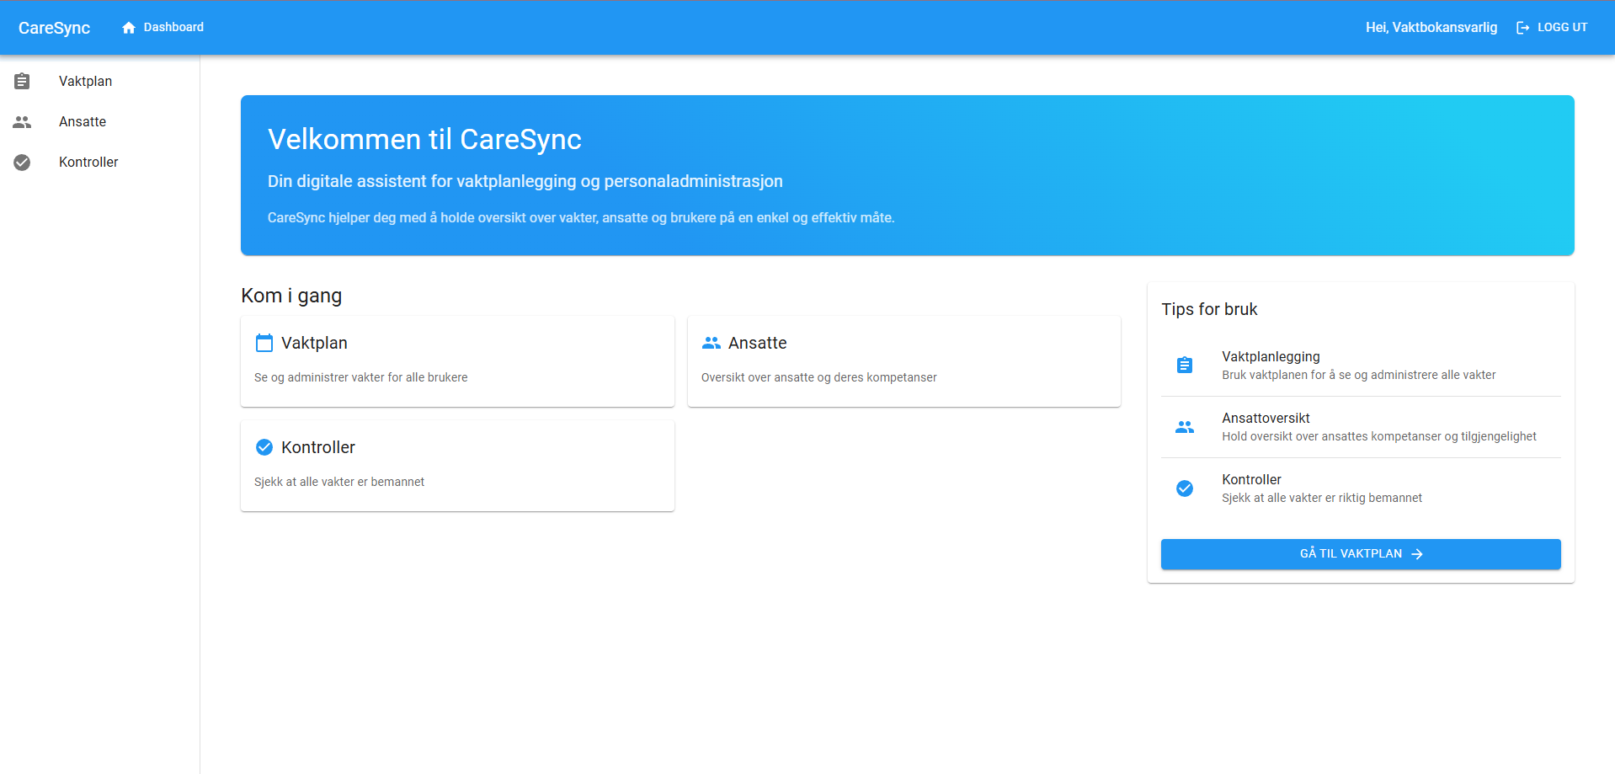This screenshot has height=774, width=1615.
Task: Click the arrow icon inside GÅ TIL VAKTPLAN
Action: click(1417, 553)
